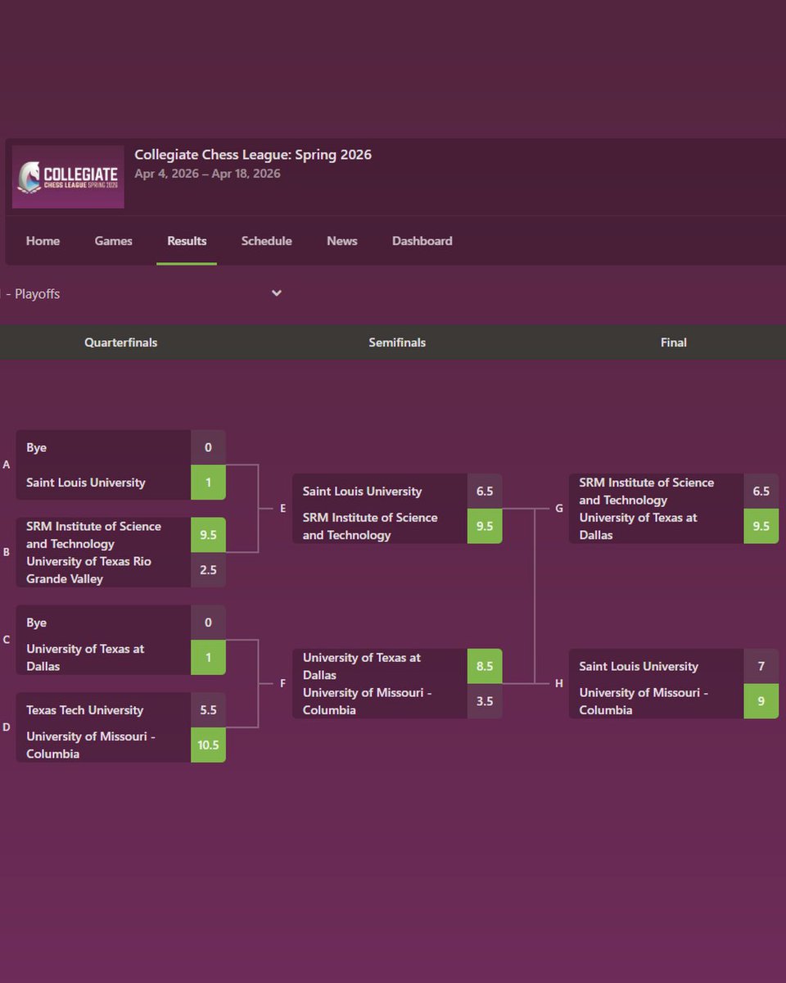Click the 9.5 score in quarterfinal match B
The image size is (786, 983).
tap(208, 534)
